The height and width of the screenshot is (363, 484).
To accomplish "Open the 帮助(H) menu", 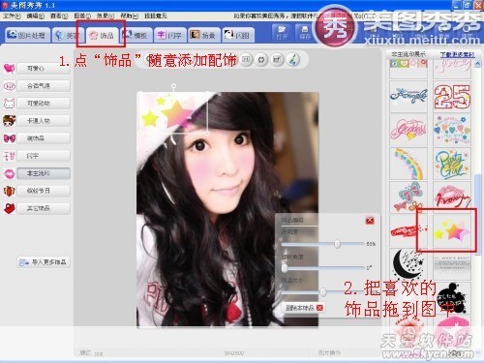I will [130, 15].
